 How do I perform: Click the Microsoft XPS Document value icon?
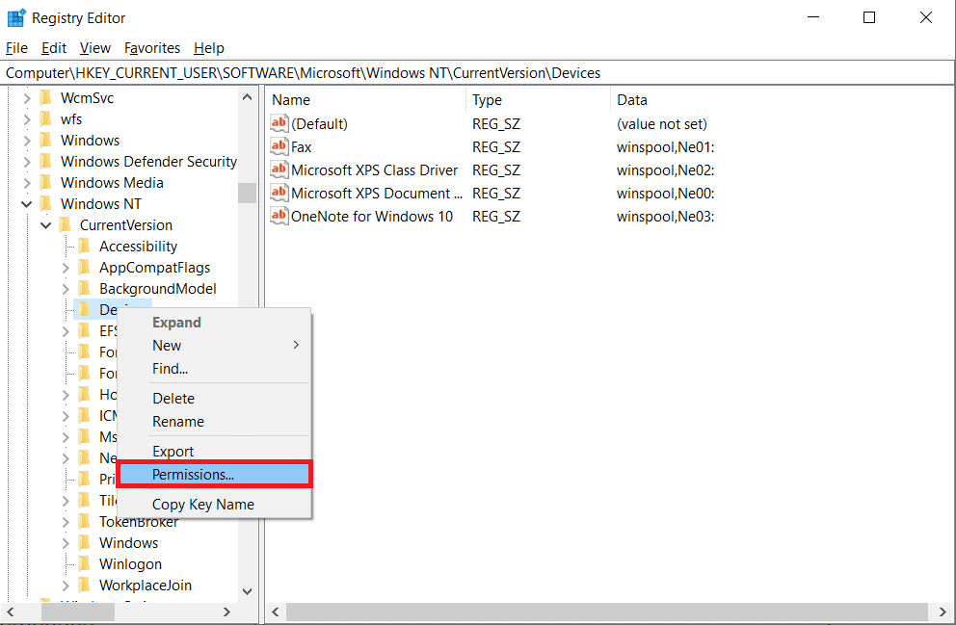pyautogui.click(x=279, y=194)
